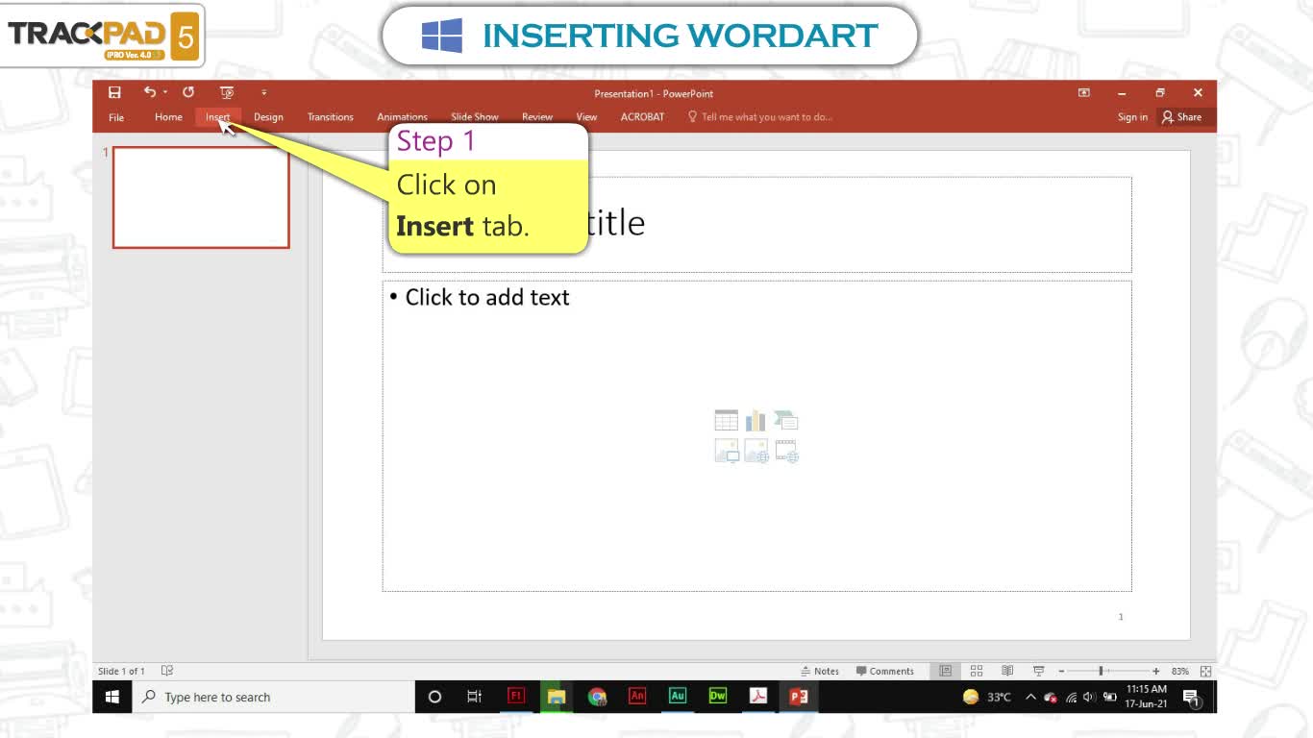
Task: Click the 33°C weather widget
Action: tap(987, 697)
